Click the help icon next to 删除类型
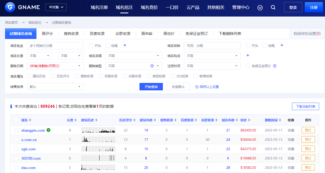This screenshot has height=173, width=325. (152, 66)
